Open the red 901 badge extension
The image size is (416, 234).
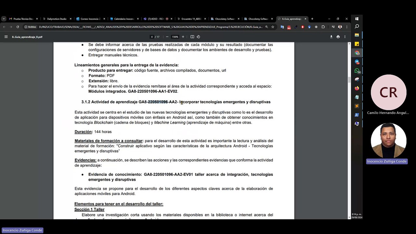(289, 27)
